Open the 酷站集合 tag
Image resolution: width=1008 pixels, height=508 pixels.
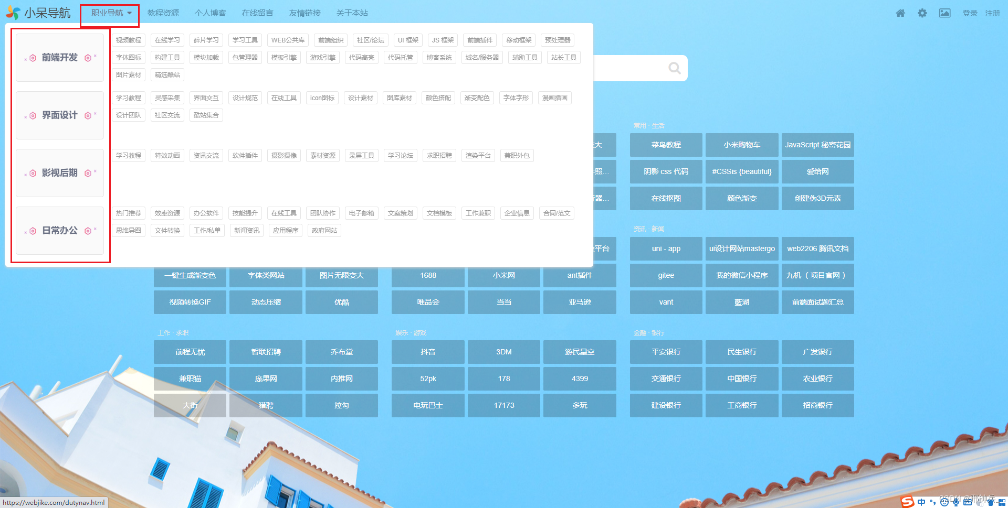(x=206, y=115)
